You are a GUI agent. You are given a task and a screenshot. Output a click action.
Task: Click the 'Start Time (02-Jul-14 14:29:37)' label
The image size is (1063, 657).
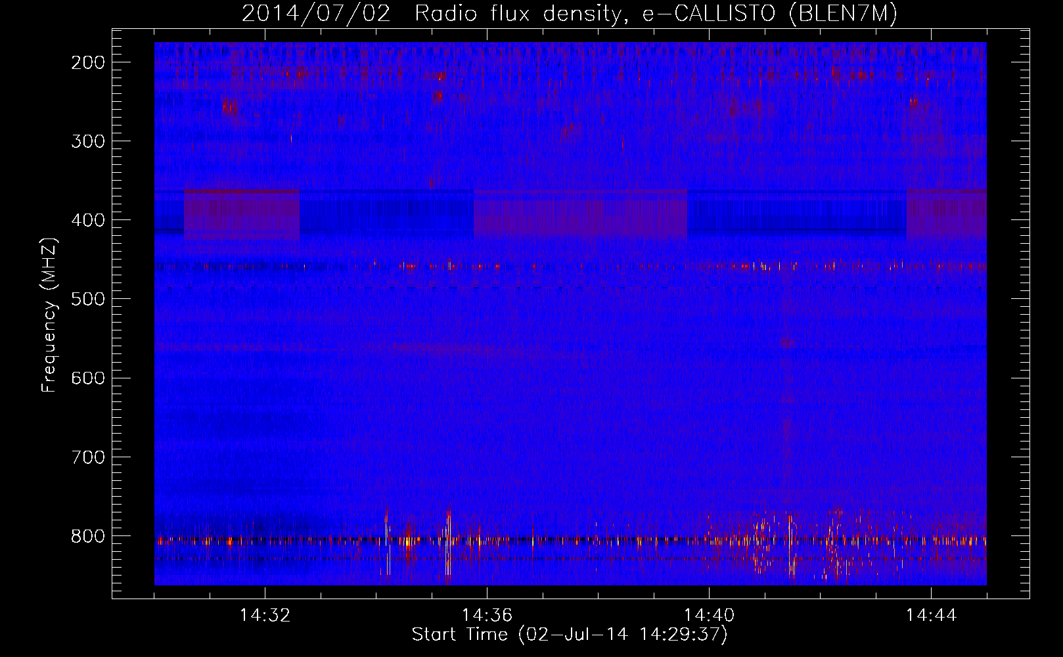[x=570, y=635]
